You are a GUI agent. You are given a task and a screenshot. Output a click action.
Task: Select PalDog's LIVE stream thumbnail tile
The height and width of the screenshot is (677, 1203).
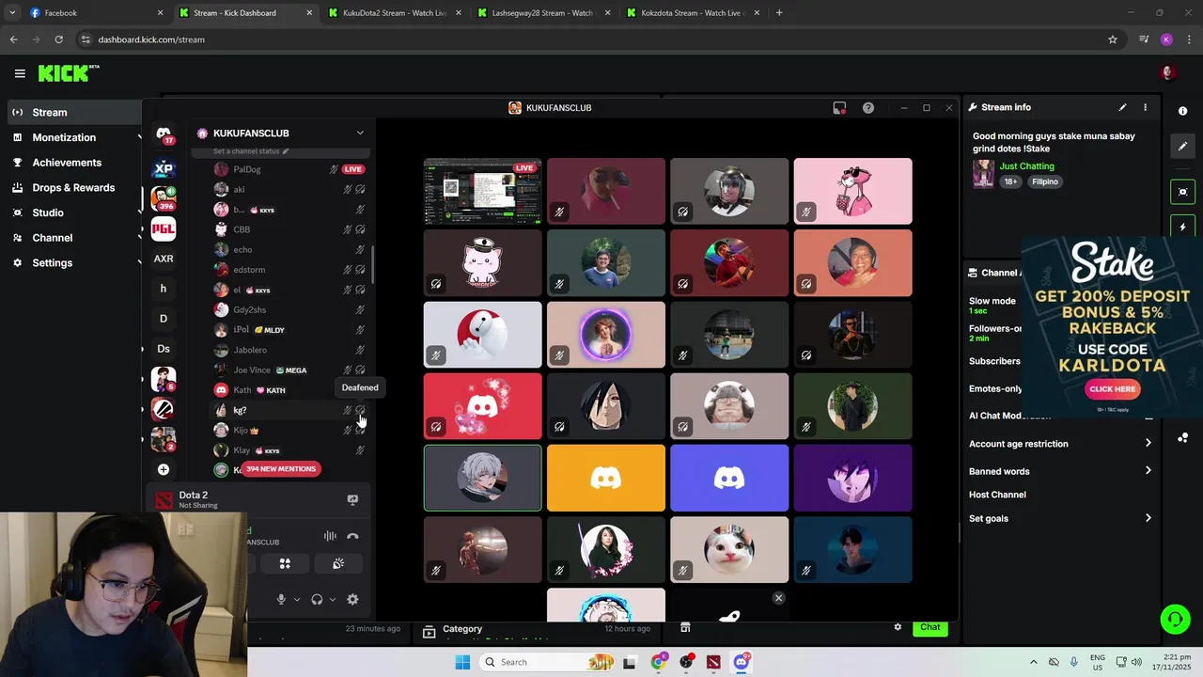[482, 192]
